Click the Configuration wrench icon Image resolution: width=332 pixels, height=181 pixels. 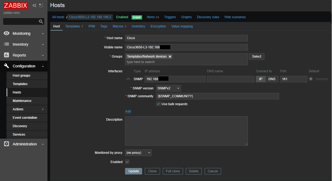[x=7, y=66]
